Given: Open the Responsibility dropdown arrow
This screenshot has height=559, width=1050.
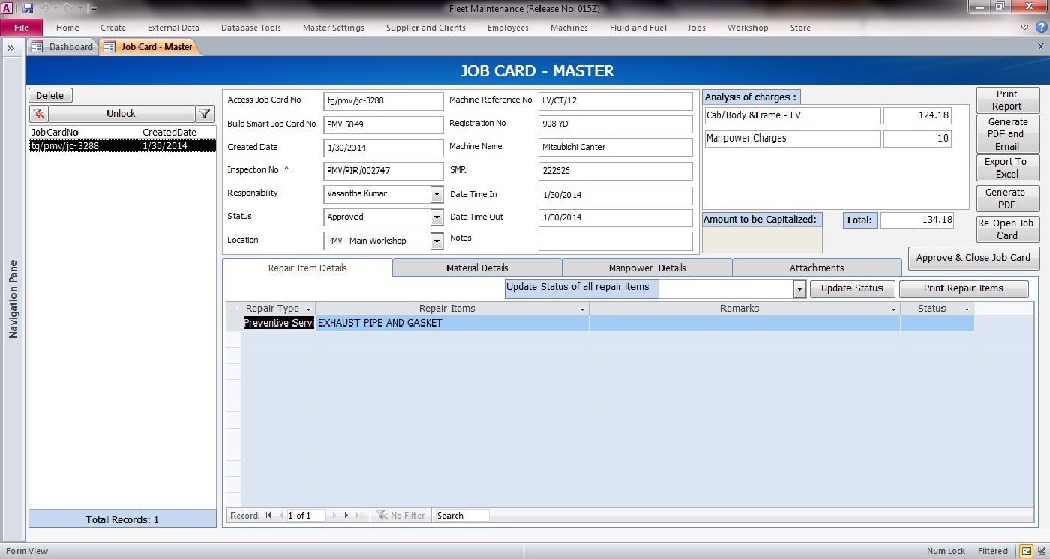Looking at the screenshot, I should [x=436, y=194].
